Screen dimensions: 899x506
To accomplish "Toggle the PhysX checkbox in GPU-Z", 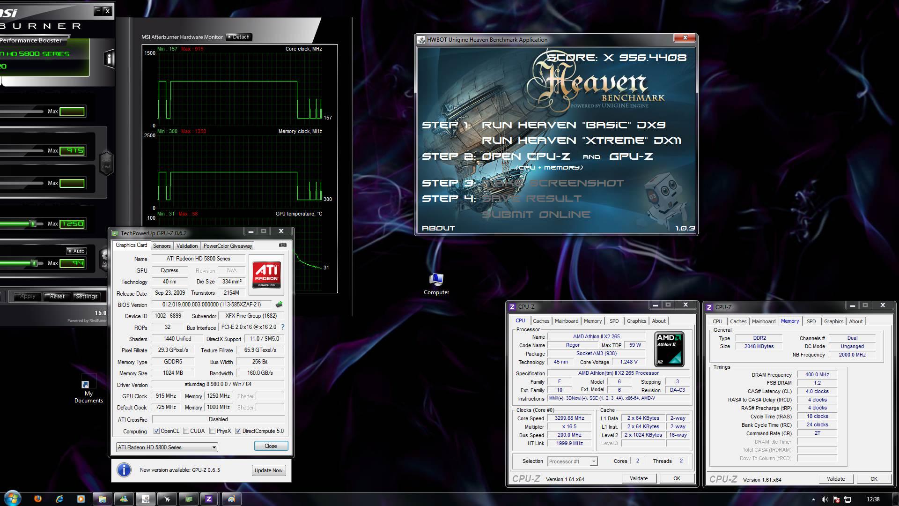I will [x=213, y=431].
